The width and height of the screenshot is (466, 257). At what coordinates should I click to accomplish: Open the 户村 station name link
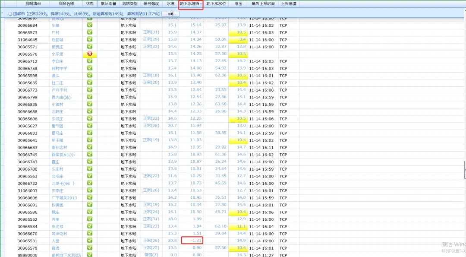click(56, 32)
